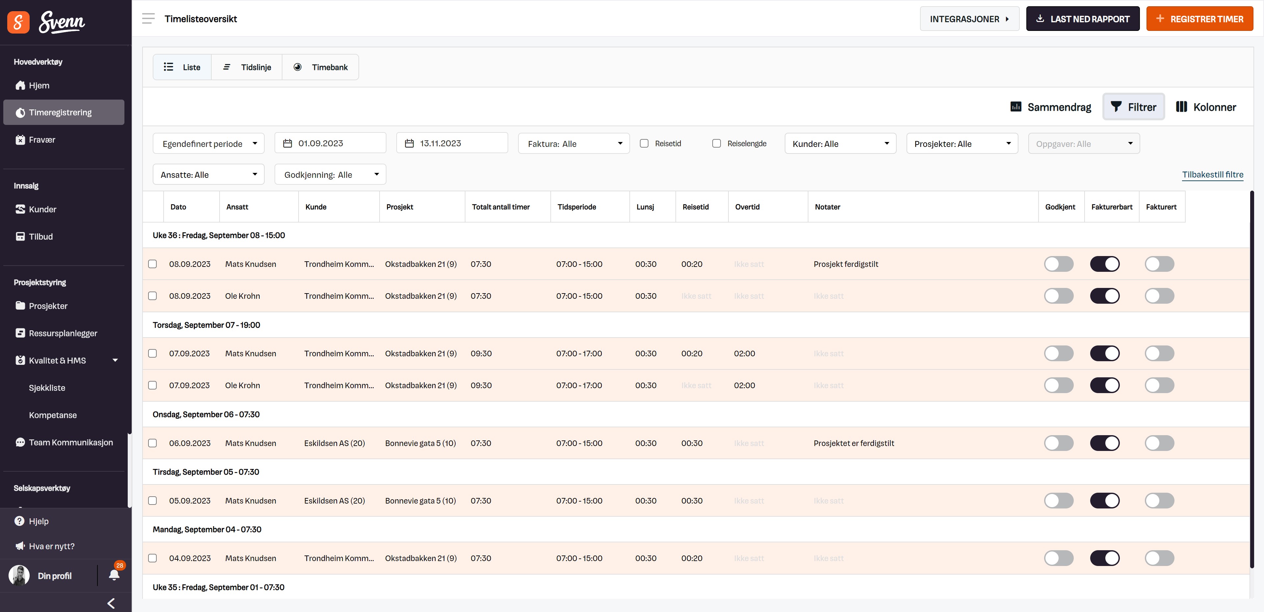Click the calendar icon beside 01.09.2023
1264x612 pixels.
pos(288,143)
